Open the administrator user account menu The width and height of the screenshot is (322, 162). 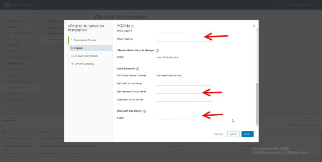coord(301,5)
